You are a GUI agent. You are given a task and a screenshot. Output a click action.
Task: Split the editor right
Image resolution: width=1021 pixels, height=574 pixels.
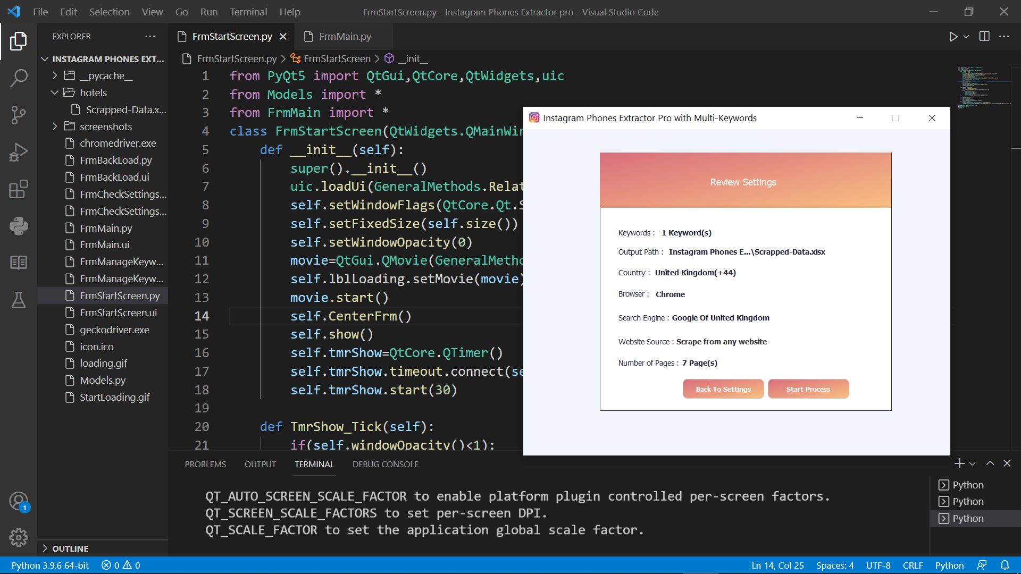tap(984, 36)
